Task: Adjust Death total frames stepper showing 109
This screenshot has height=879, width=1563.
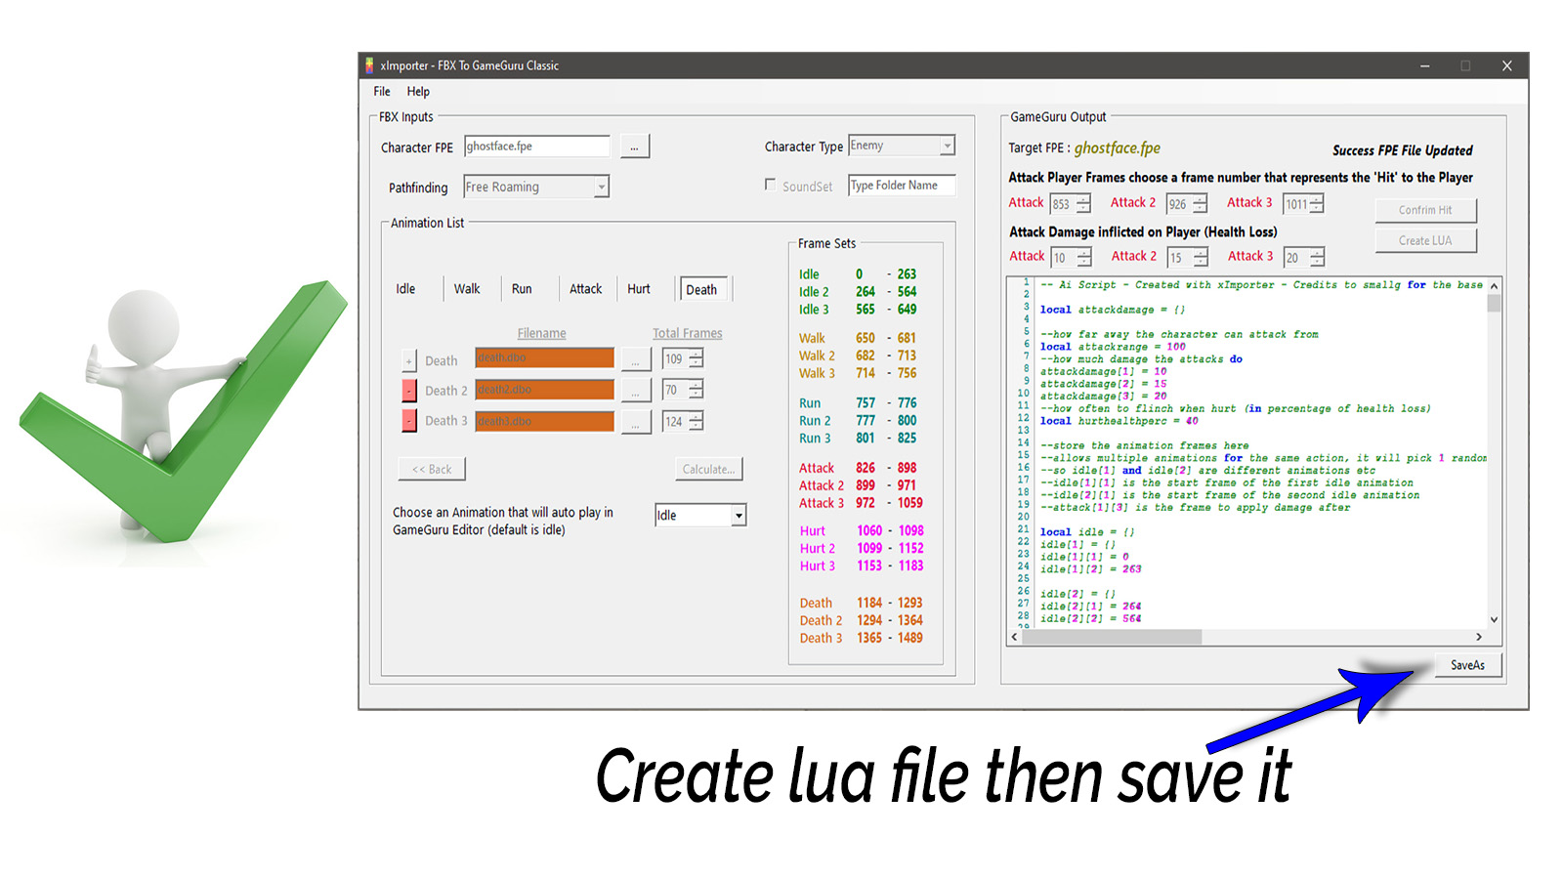Action: pyautogui.click(x=696, y=358)
